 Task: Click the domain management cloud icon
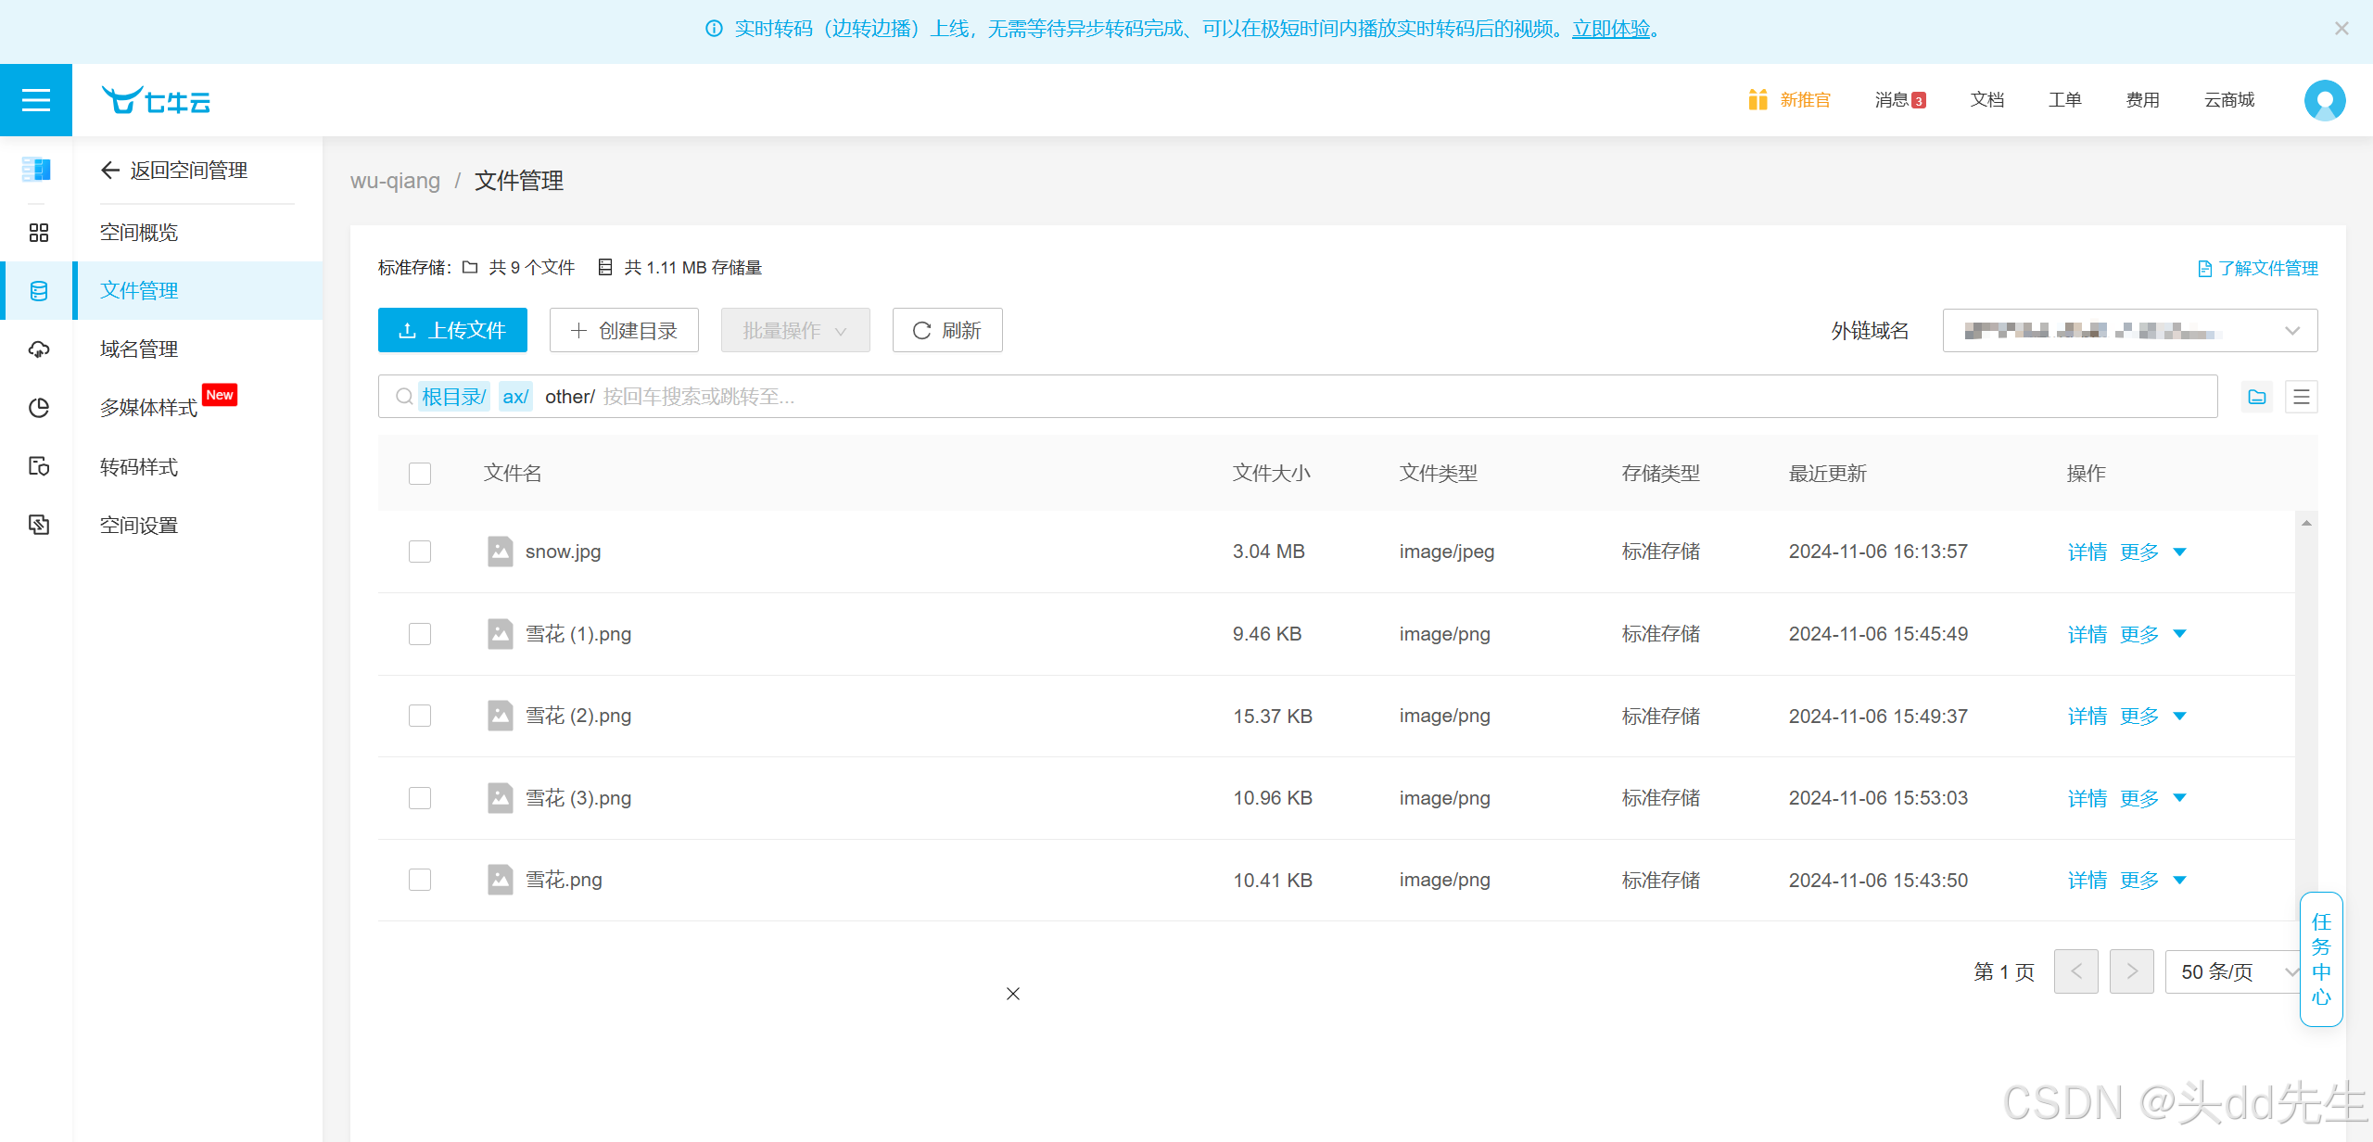(x=38, y=349)
